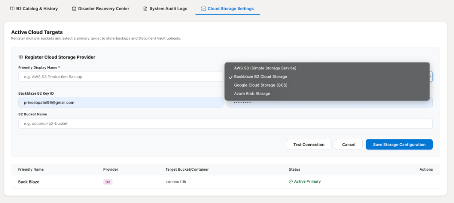Click the server icon beside Cloud Storage Settings

click(x=203, y=9)
